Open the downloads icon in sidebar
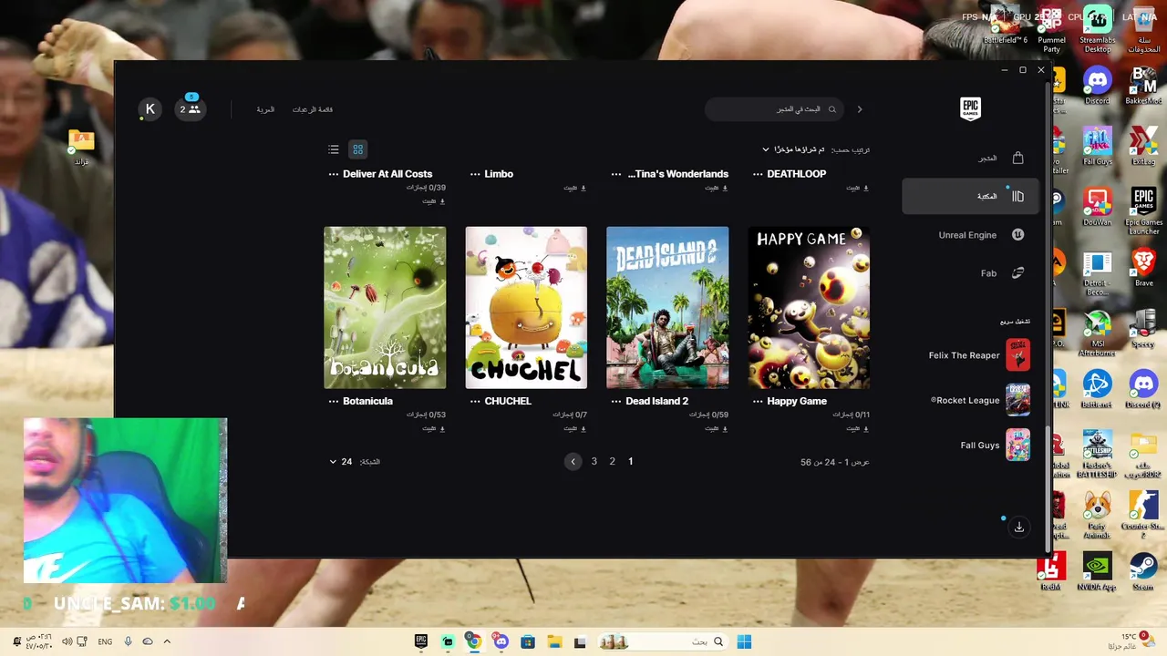The height and width of the screenshot is (656, 1167). [1019, 527]
